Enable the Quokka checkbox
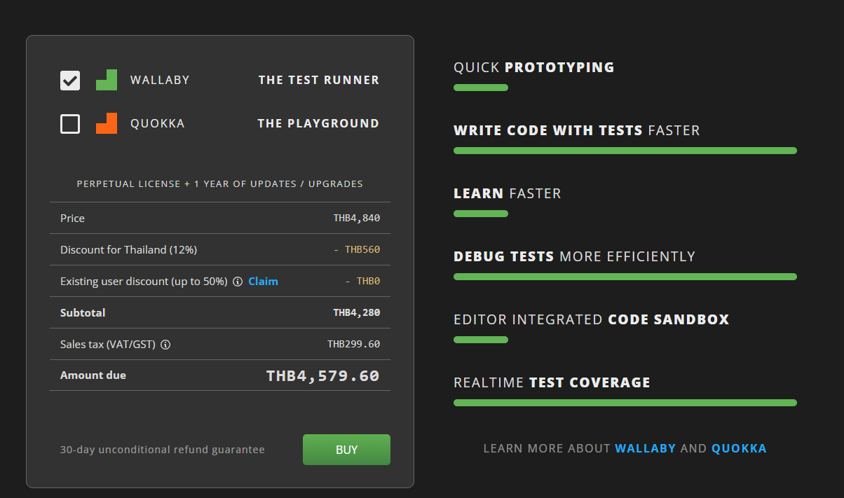The width and height of the screenshot is (844, 498). (x=69, y=123)
